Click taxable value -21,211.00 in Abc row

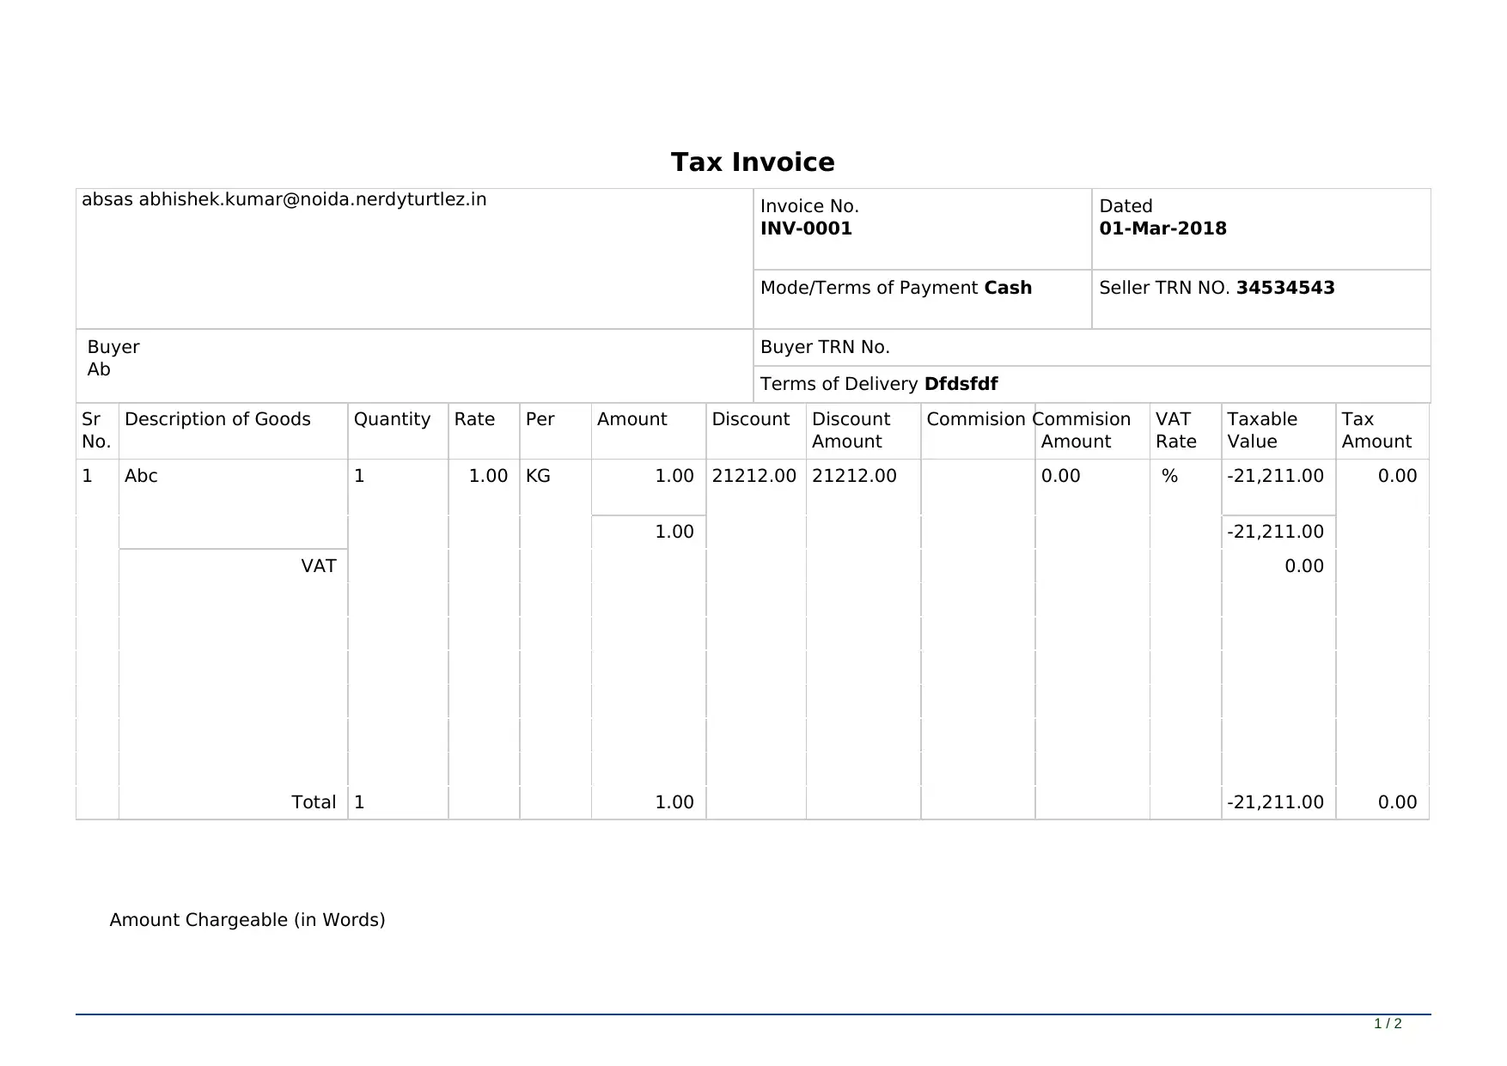tap(1275, 476)
